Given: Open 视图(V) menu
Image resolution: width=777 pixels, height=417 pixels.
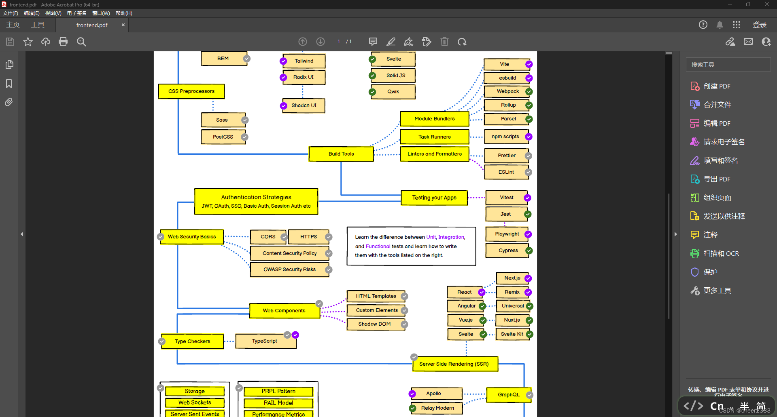Looking at the screenshot, I should pyautogui.click(x=53, y=13).
